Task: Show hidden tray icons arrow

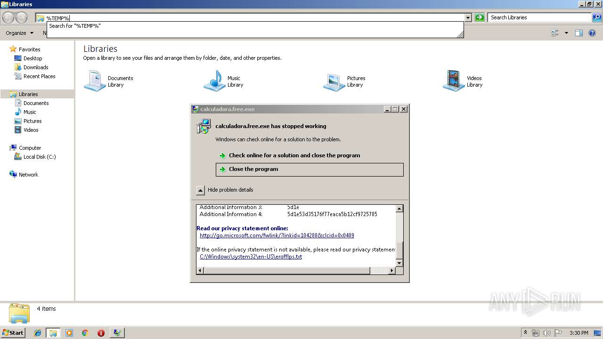Action: [x=525, y=332]
